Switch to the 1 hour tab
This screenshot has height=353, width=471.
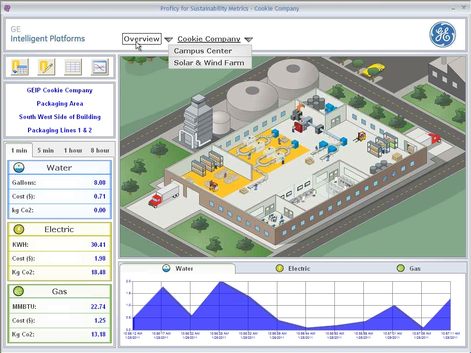coord(73,150)
